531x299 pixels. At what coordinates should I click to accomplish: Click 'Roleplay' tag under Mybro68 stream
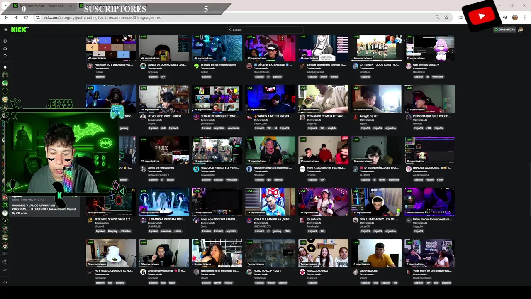(x=113, y=231)
